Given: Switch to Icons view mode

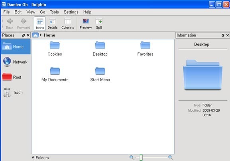Looking at the screenshot, I should click(40, 23).
